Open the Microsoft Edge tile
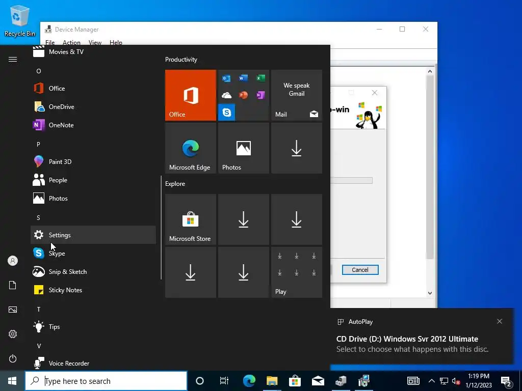This screenshot has height=391, width=522. pos(191,148)
